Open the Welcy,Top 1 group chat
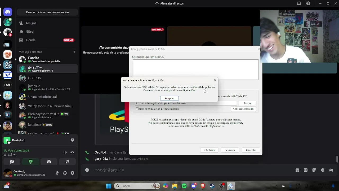 pos(47,106)
